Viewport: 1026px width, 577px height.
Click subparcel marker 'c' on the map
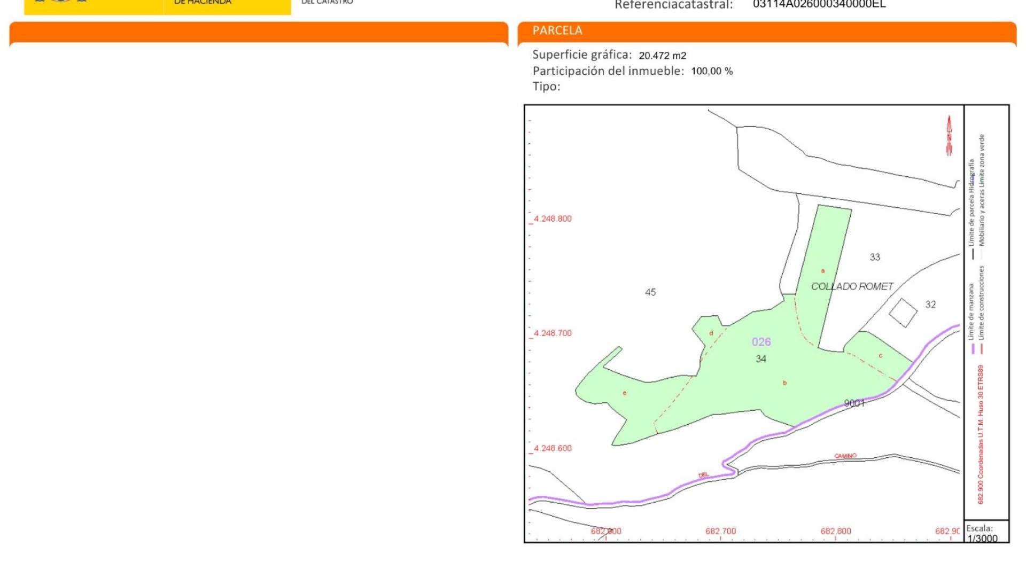tap(880, 356)
